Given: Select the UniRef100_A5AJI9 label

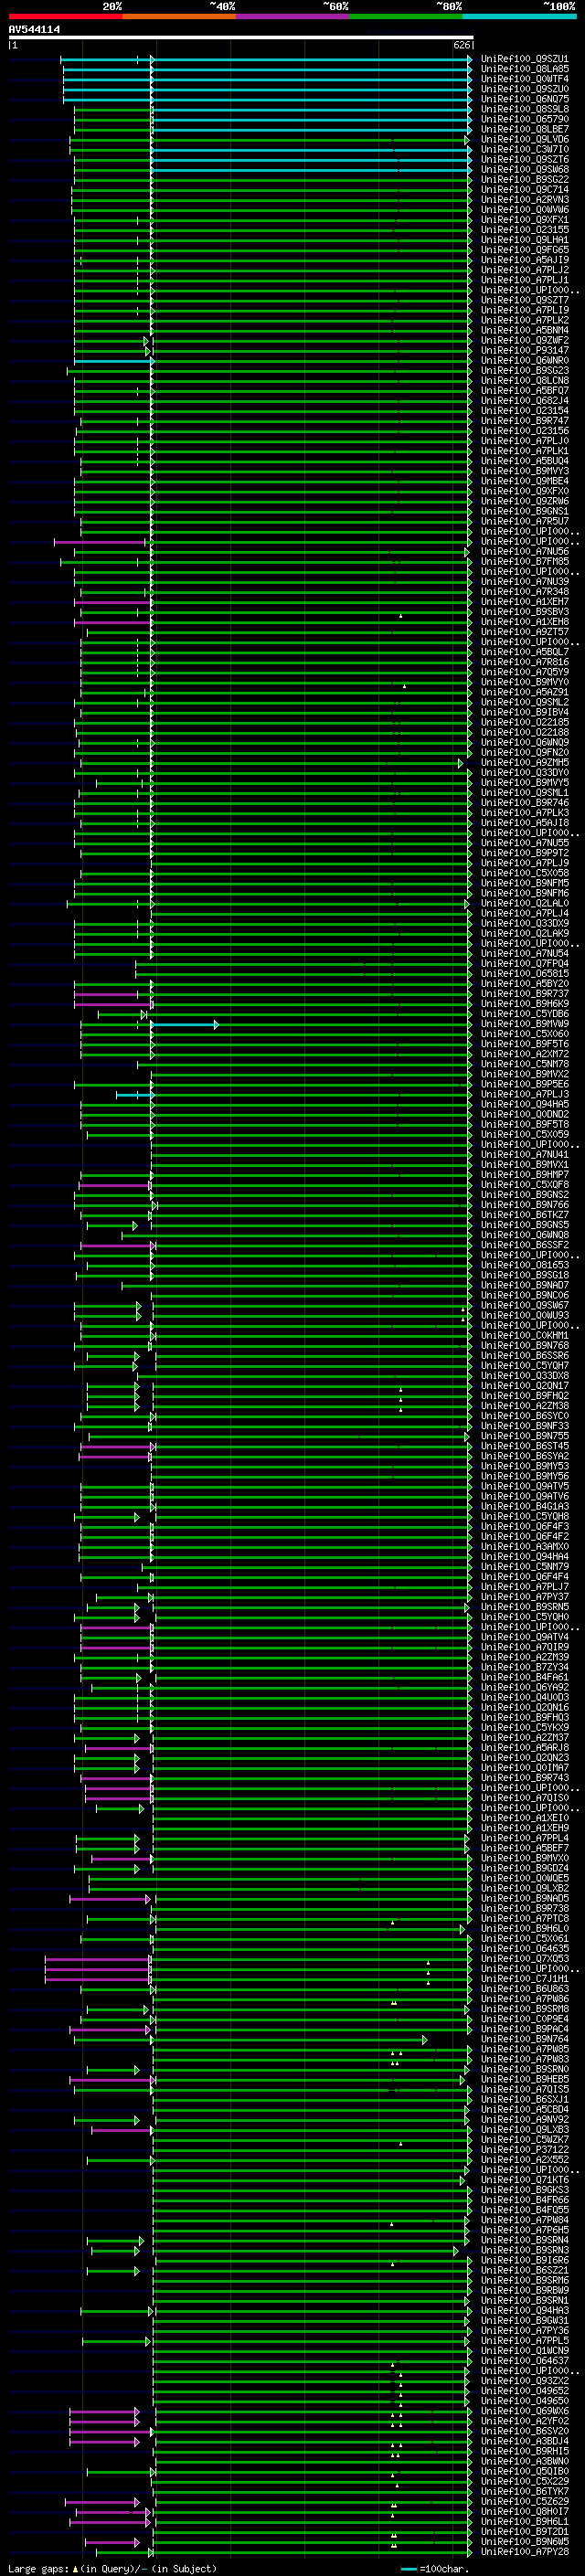Looking at the screenshot, I should [524, 260].
